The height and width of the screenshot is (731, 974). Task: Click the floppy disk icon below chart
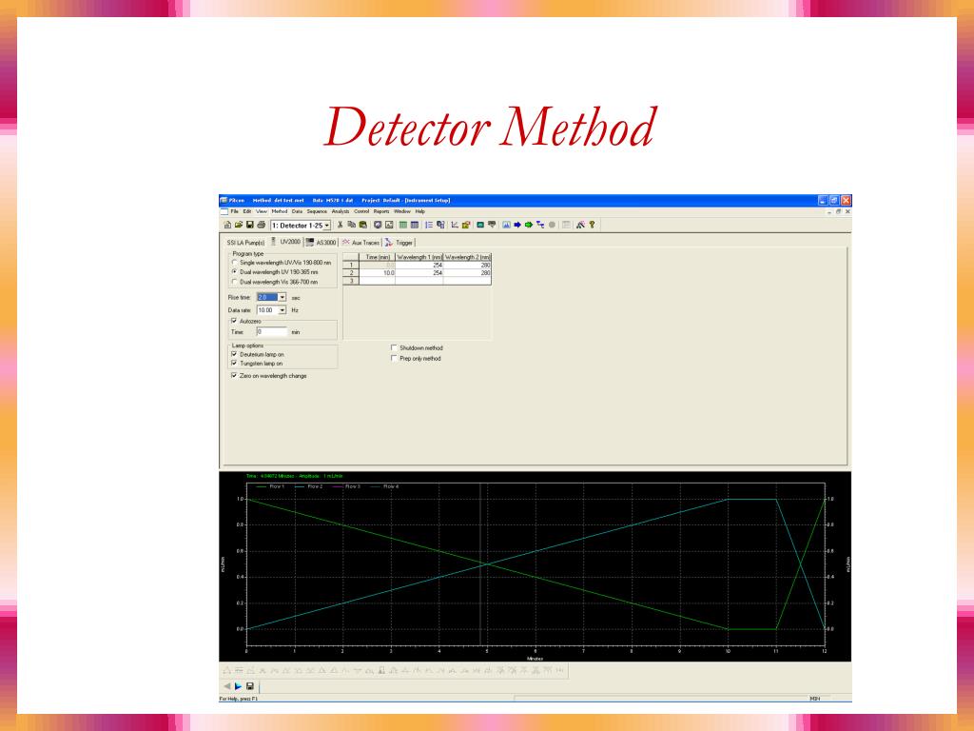point(250,686)
